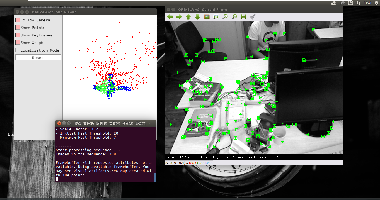The height and width of the screenshot is (200, 380).
Task: Open the terminal 文件(F) menu
Action: [89, 123]
